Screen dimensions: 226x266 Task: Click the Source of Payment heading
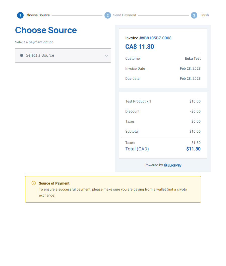[x=54, y=183]
